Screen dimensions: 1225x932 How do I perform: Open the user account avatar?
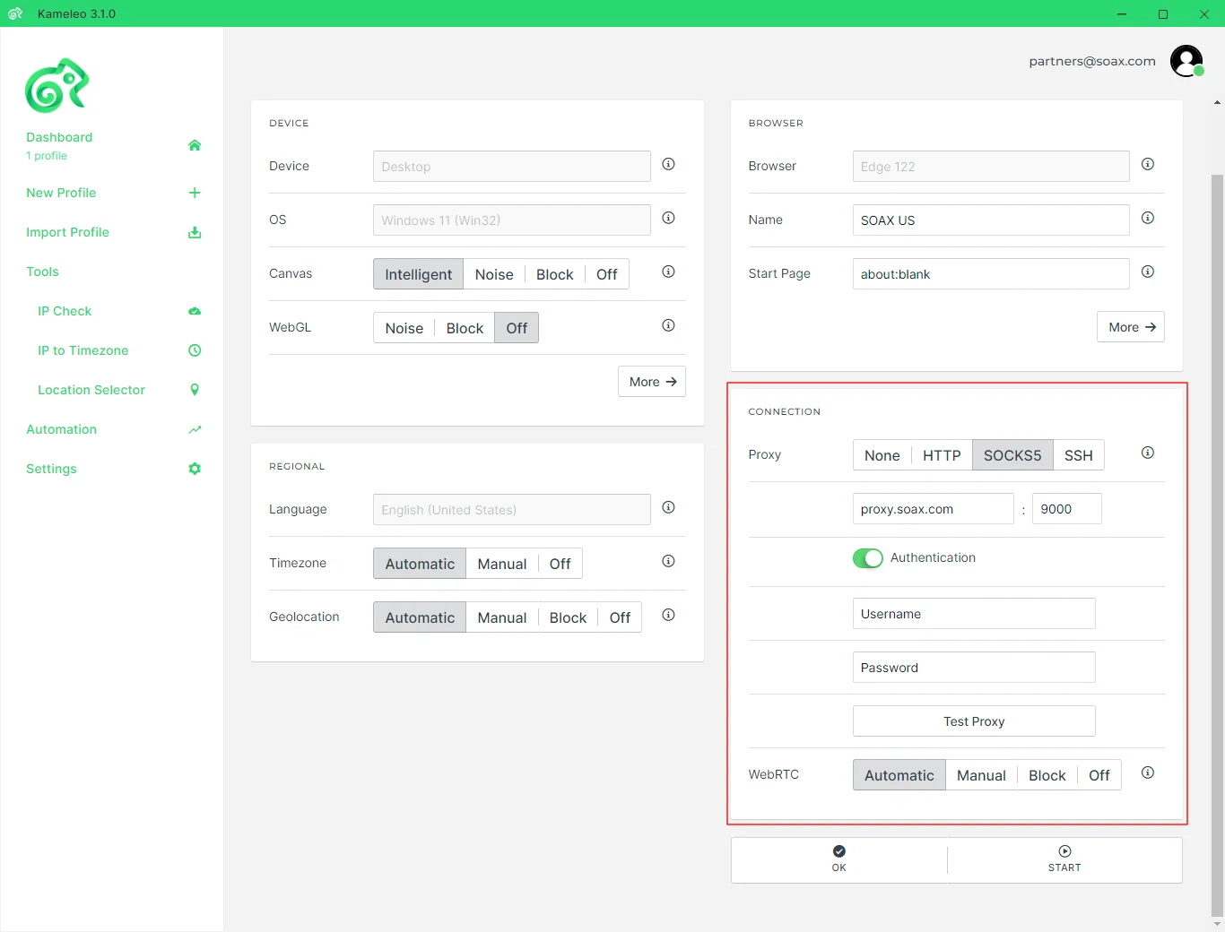1186,61
